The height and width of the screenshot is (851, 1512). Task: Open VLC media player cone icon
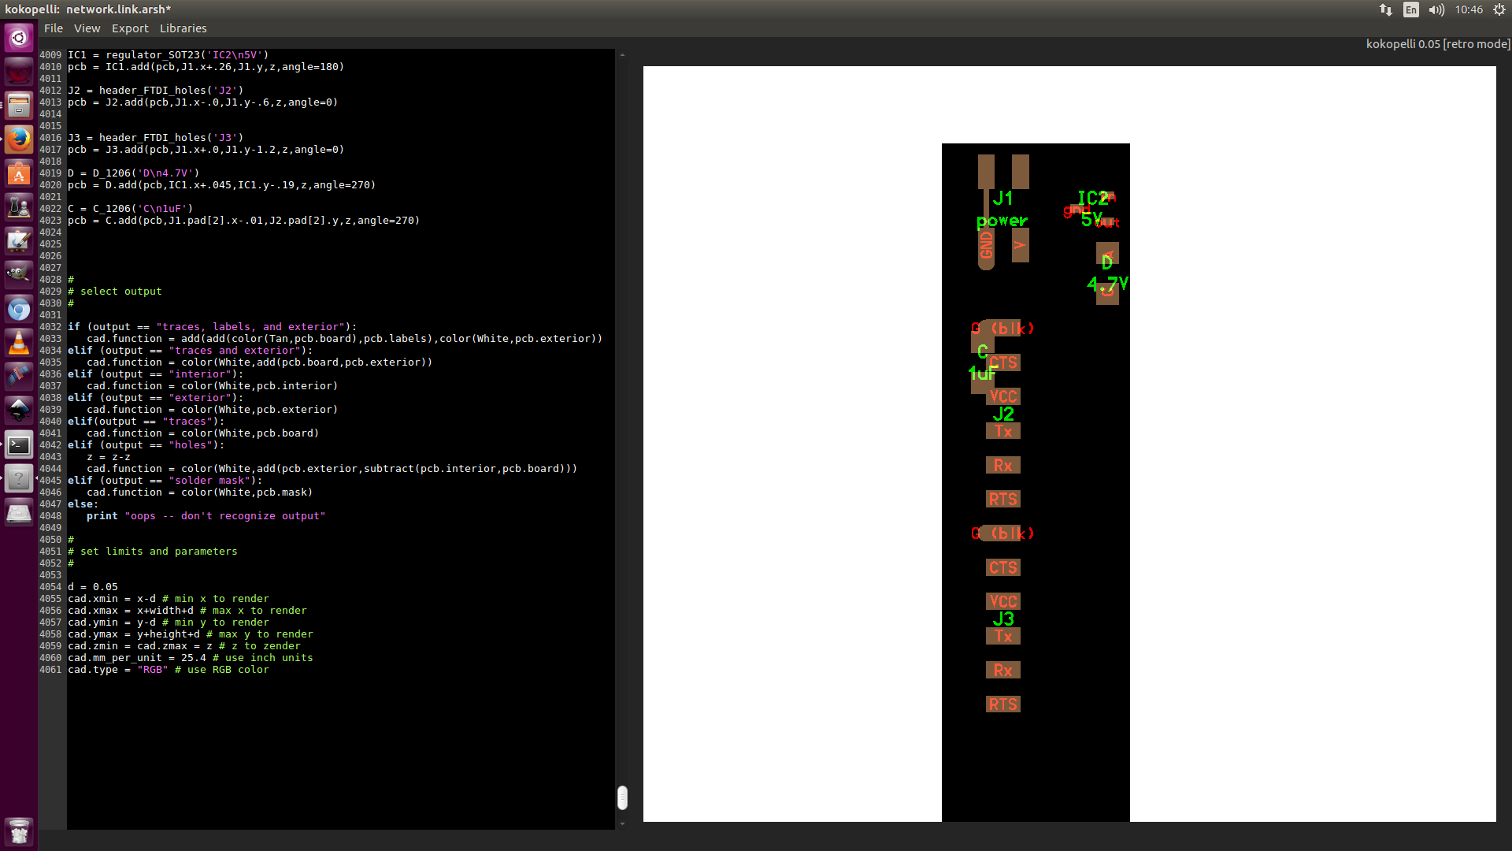coord(19,343)
